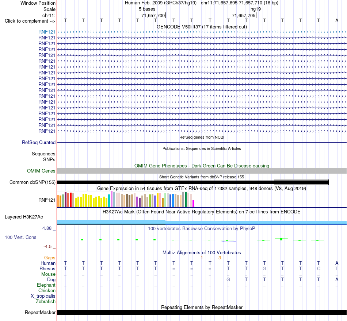The height and width of the screenshot is (321, 347).
Task: Open the OMIM Gene Phenotypes track title
Action: click(202, 166)
